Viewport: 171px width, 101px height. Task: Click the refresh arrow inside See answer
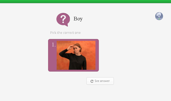click(x=92, y=81)
